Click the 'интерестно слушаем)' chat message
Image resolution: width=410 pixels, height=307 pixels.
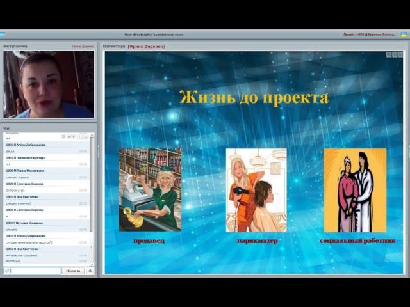point(21,256)
